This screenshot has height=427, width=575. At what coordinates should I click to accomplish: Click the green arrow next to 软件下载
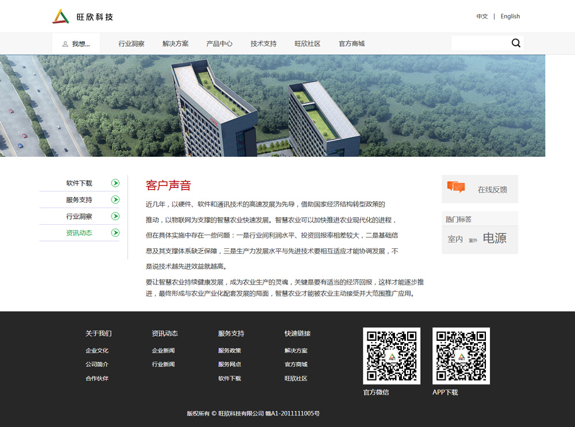pyautogui.click(x=115, y=183)
